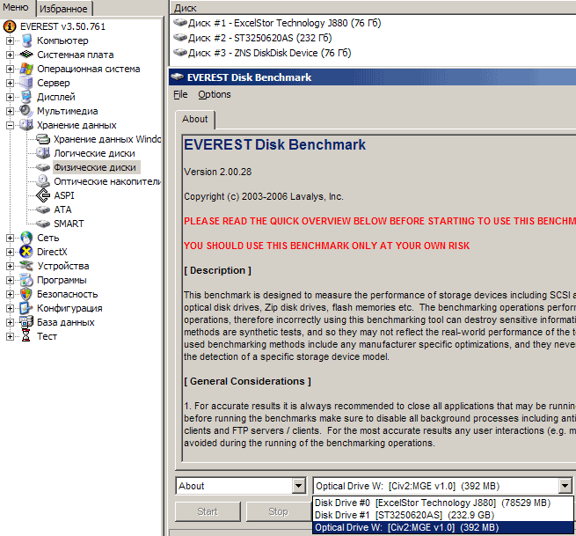Expand the Системная плата tree node

pos(10,55)
